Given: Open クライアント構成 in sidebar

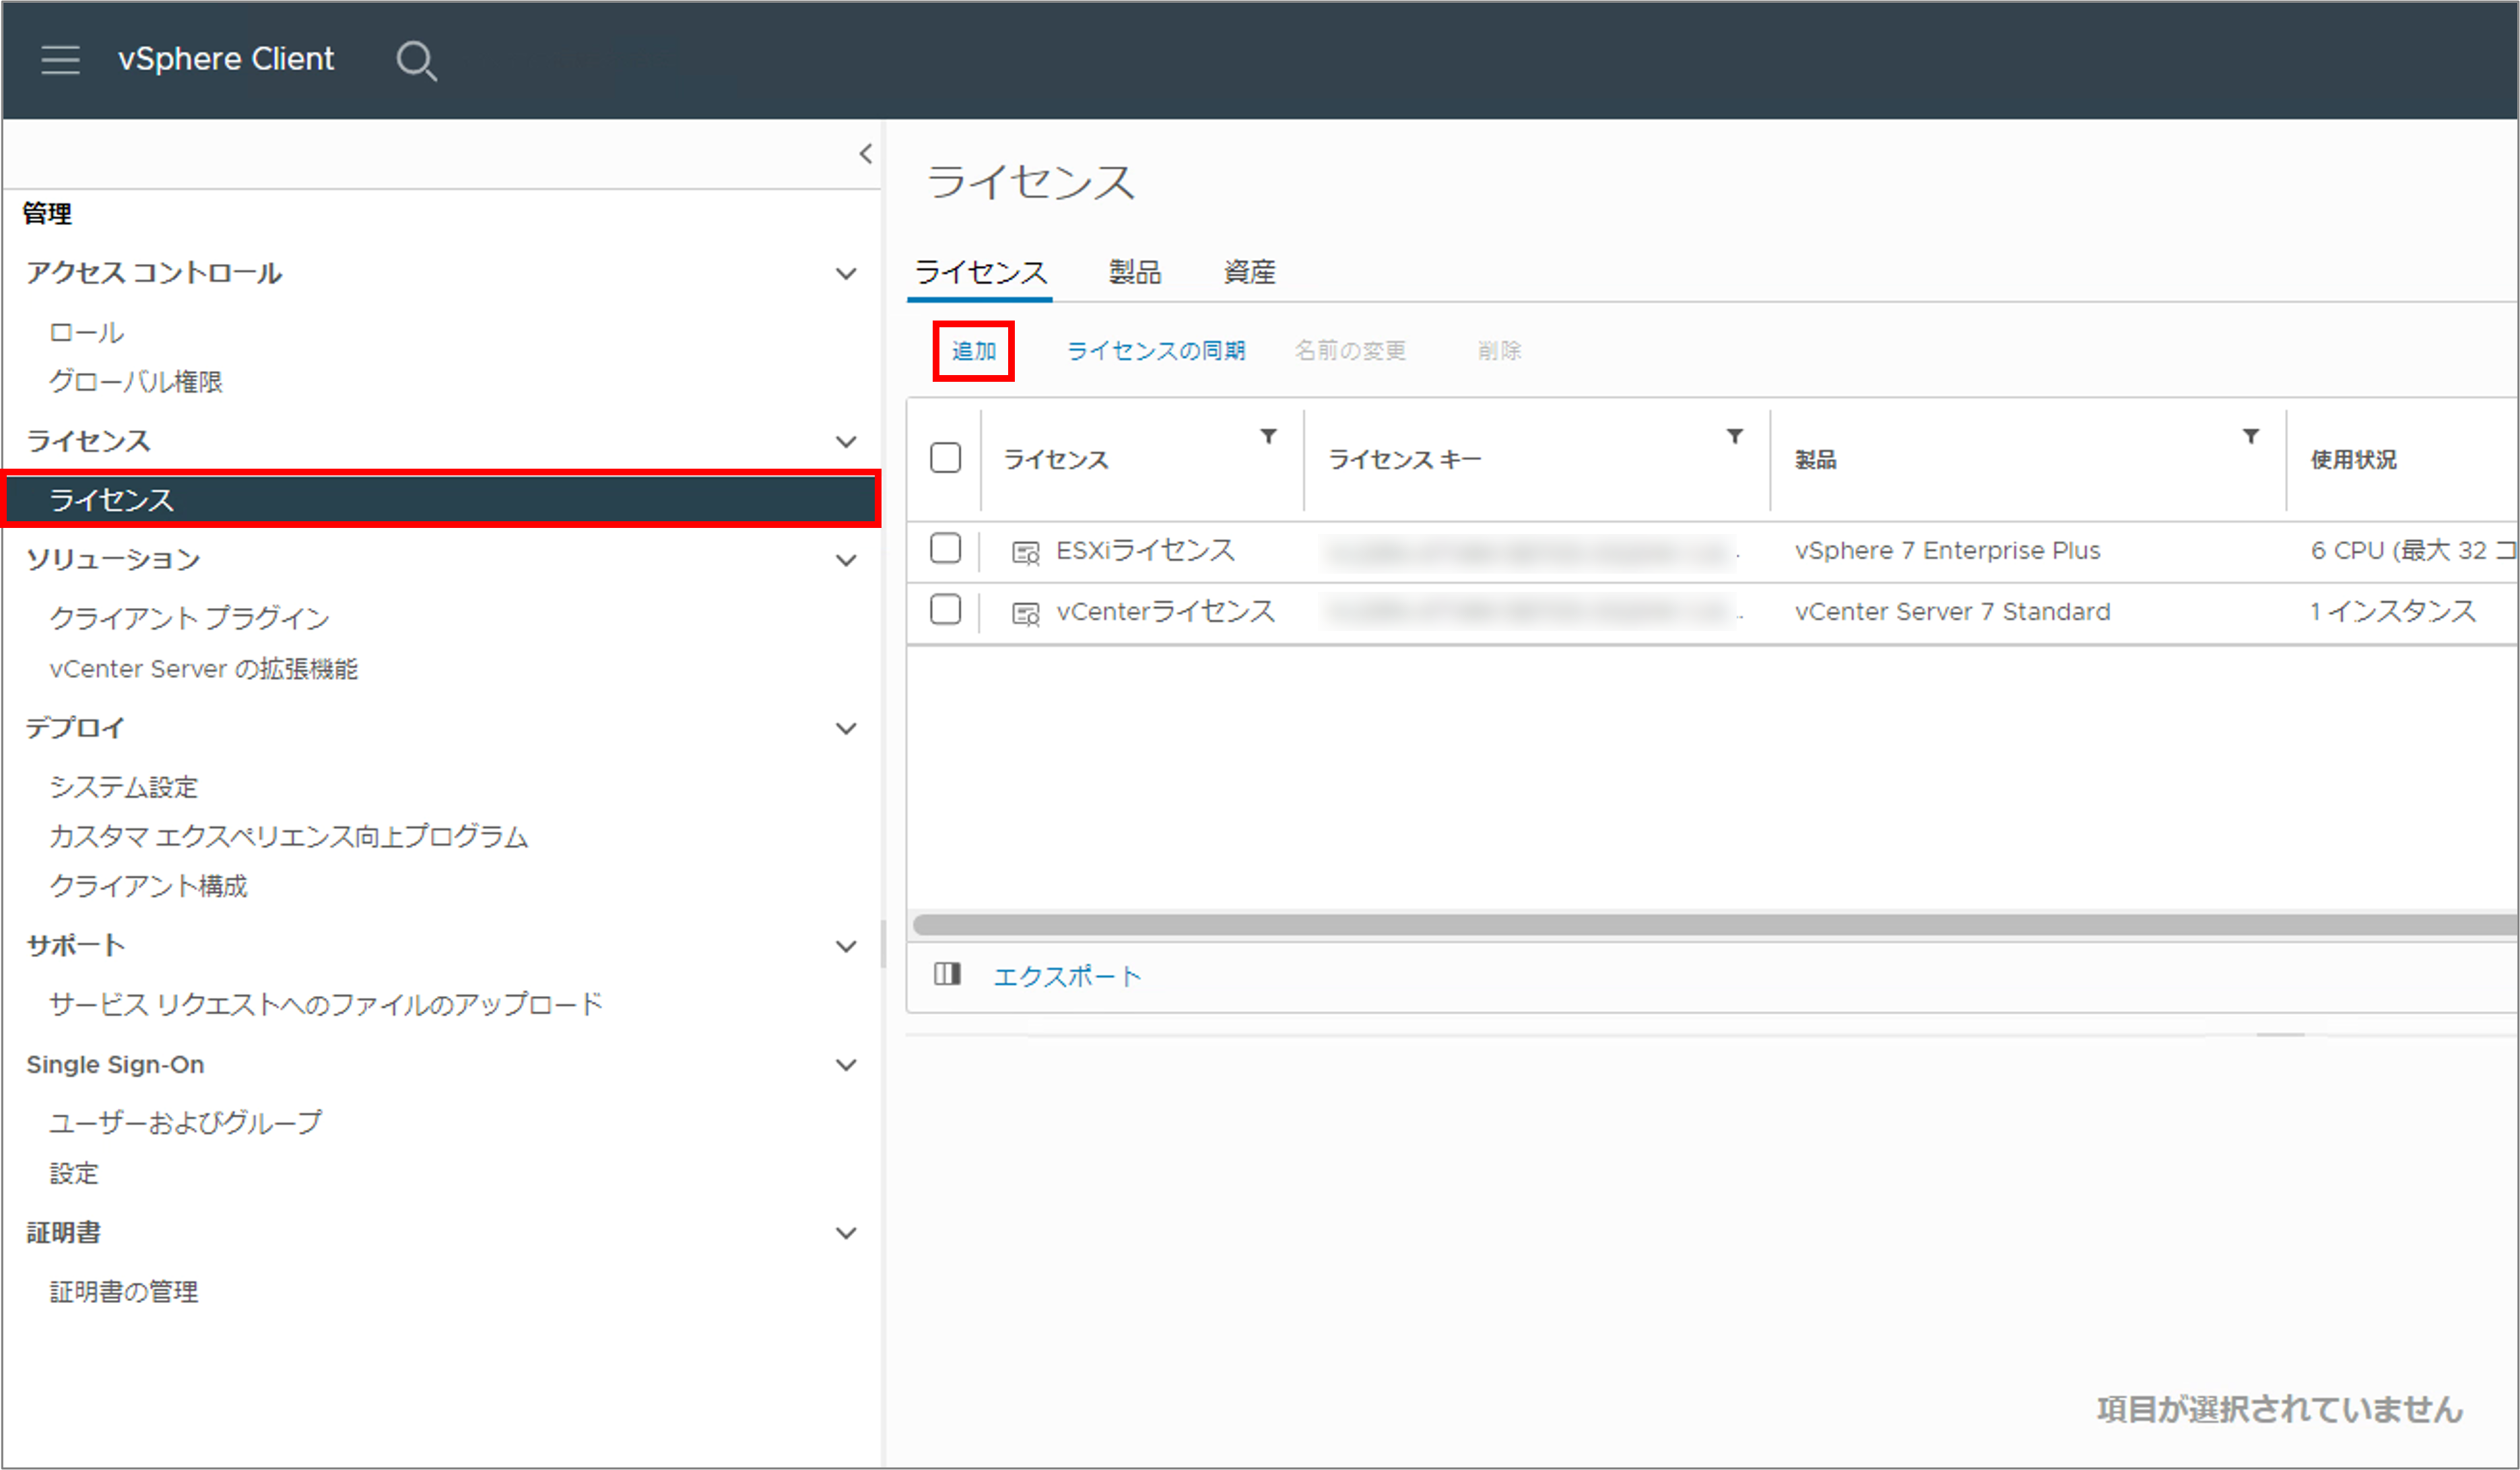Looking at the screenshot, I should point(149,886).
